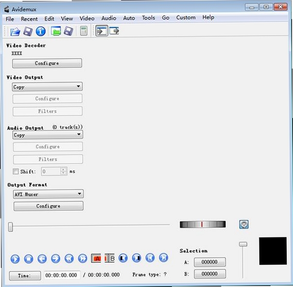The image size is (293, 287).
Task: Click the Stop button
Action: pyautogui.click(x=29, y=259)
